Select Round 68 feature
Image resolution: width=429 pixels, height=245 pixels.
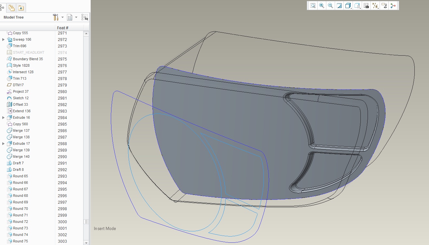[x=20, y=196]
